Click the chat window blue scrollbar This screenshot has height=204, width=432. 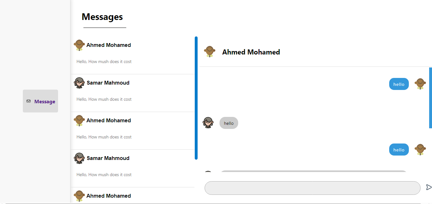[x=430, y=98]
